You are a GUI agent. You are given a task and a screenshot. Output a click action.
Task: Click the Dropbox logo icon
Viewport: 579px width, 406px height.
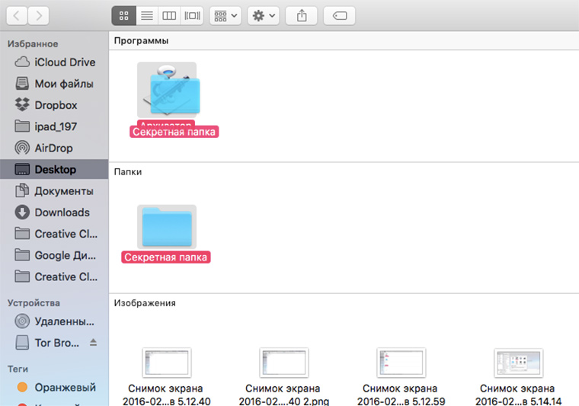tap(22, 105)
